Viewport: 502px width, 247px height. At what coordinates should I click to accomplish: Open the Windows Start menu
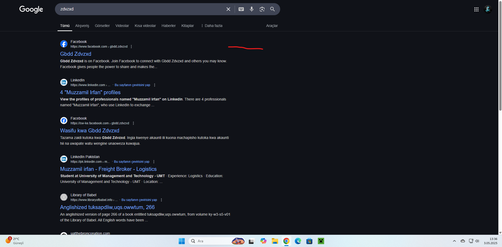click(182, 241)
